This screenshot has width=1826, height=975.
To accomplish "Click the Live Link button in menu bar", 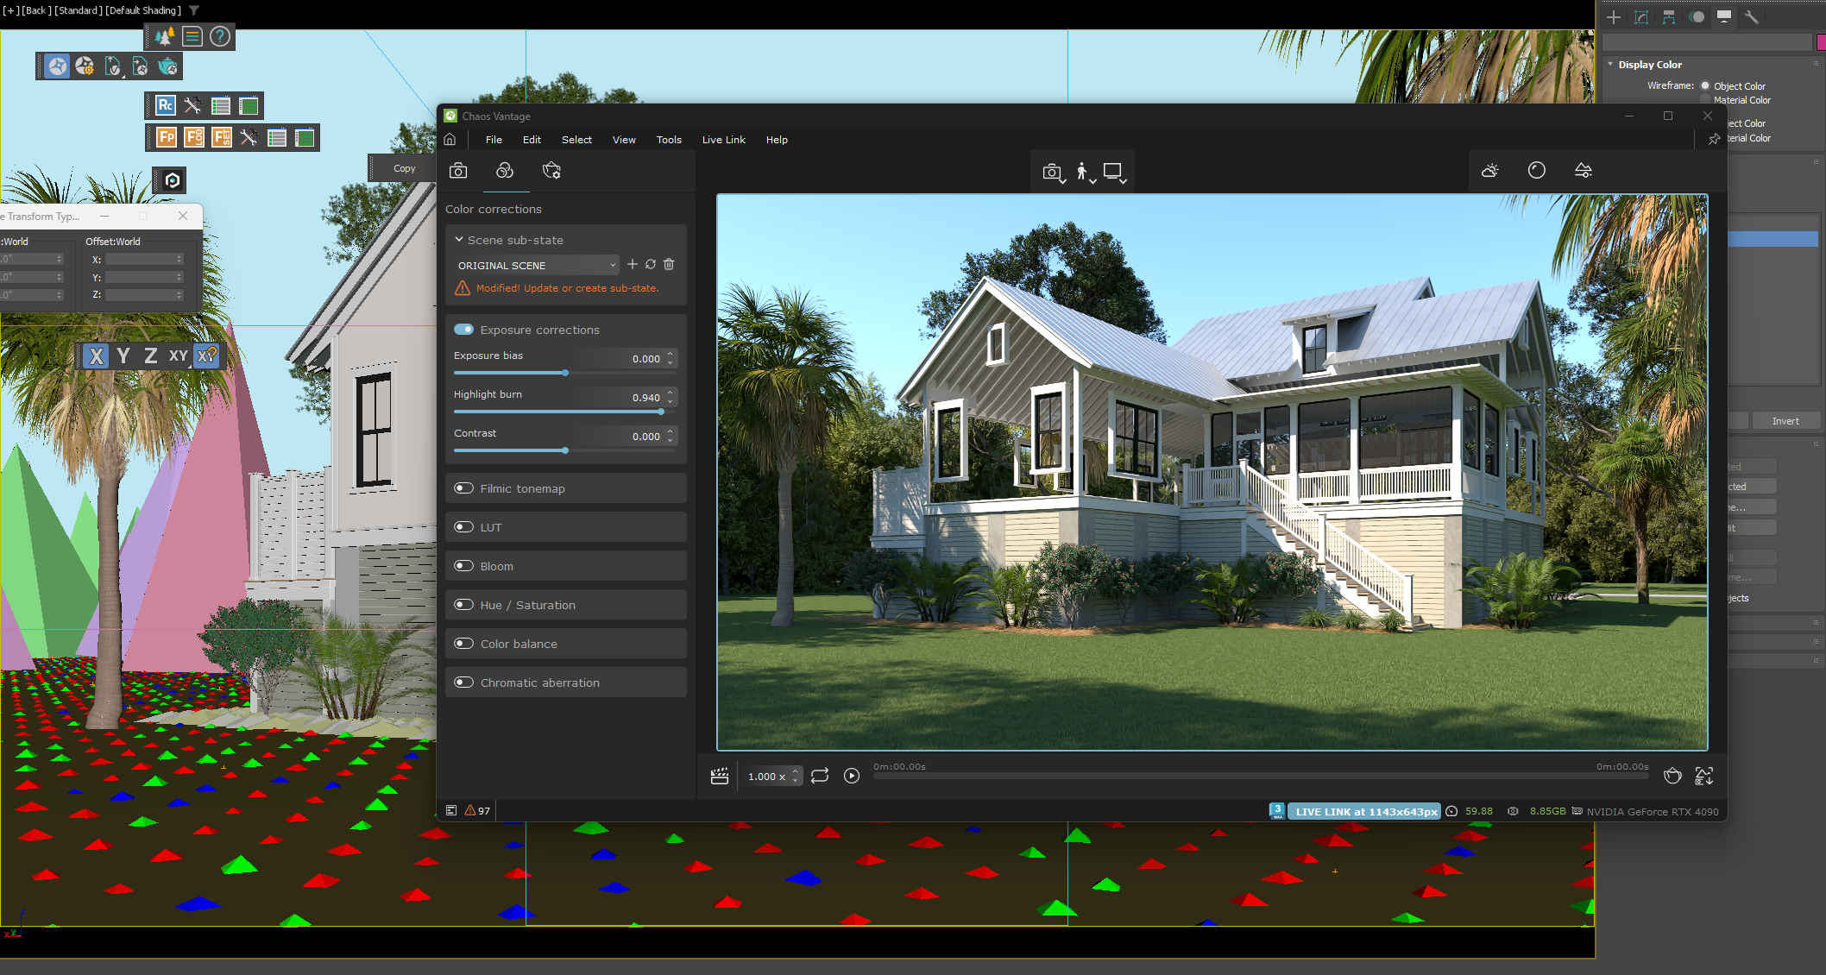I will coord(722,140).
